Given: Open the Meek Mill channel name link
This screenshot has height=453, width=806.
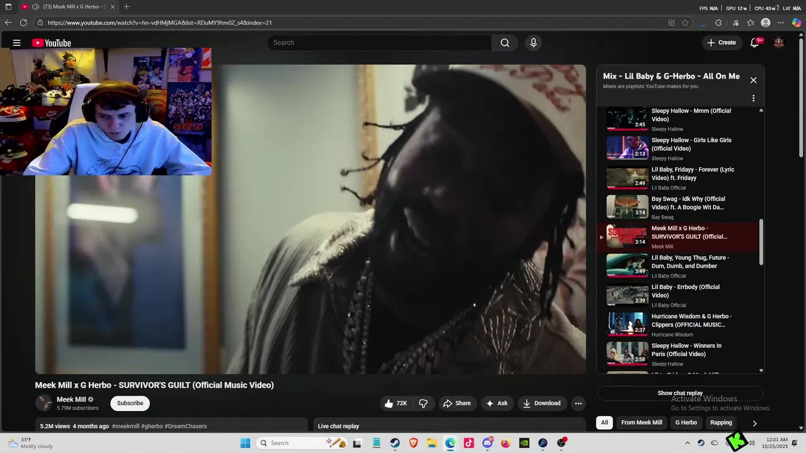Looking at the screenshot, I should pos(71,400).
